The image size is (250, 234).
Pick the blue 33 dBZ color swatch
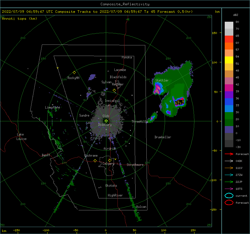(x=229, y=102)
